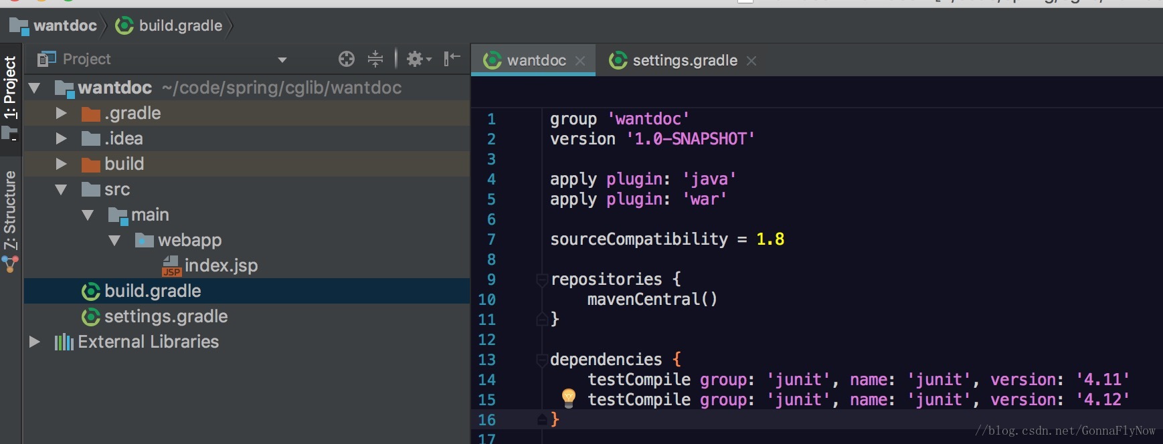Hide the Project tool window icon
1163x444 pixels.
452,59
